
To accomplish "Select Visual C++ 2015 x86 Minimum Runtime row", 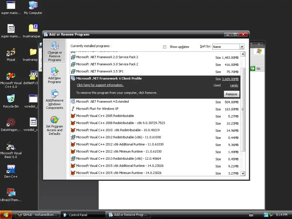I will [x=155, y=173].
